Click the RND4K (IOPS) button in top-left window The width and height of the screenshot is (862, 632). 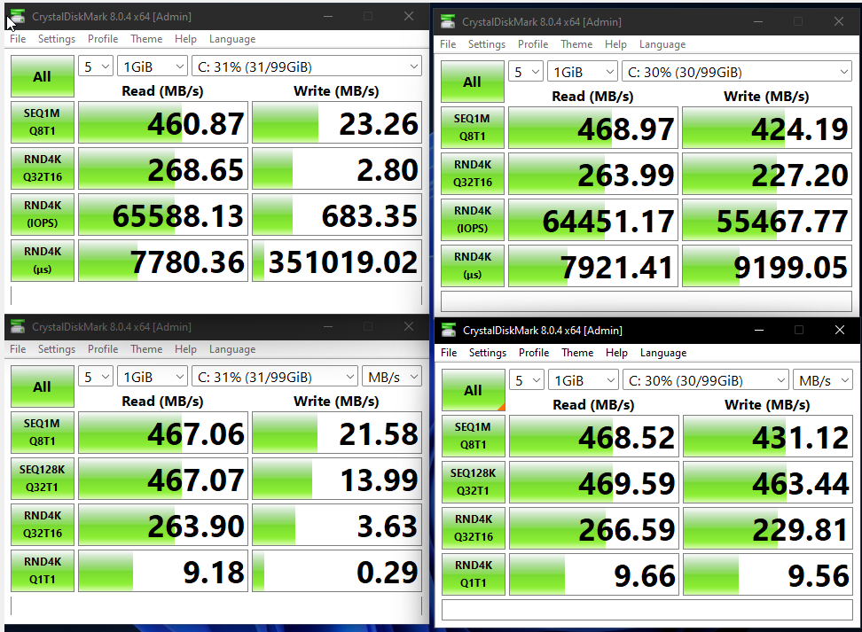point(43,215)
